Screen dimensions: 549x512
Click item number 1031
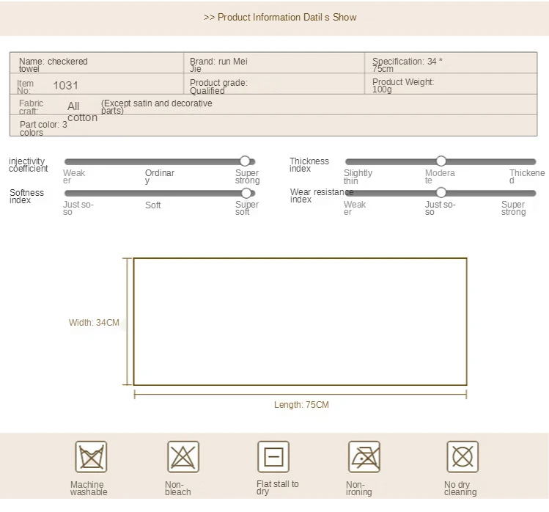(x=65, y=85)
